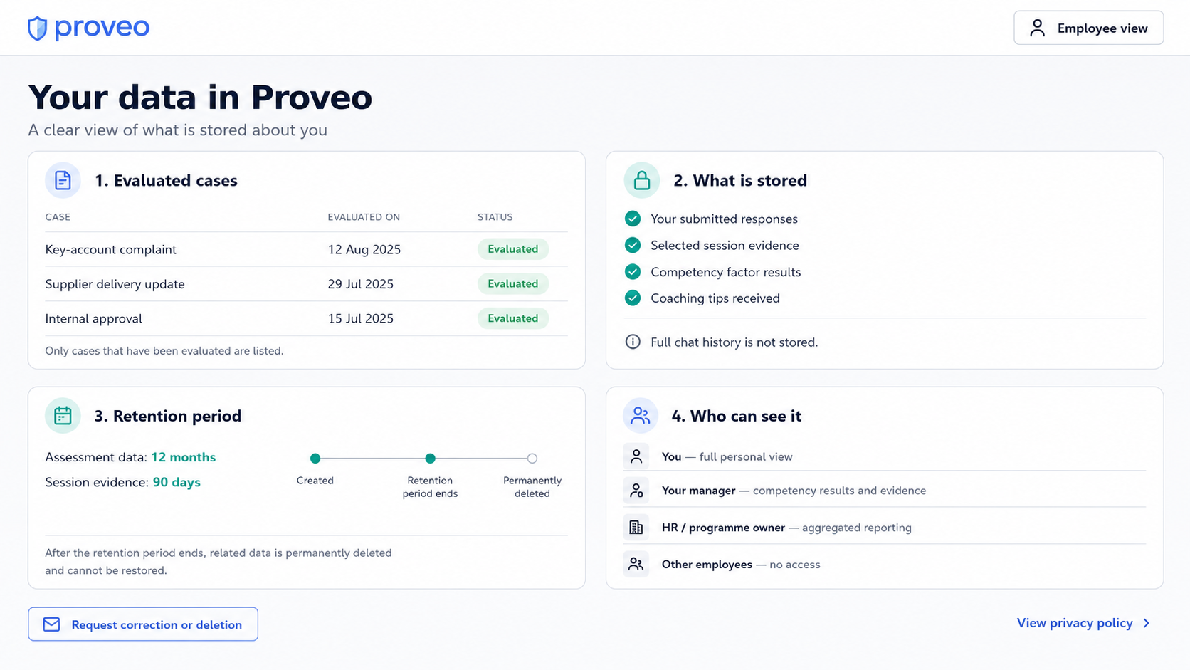This screenshot has height=670, width=1190.
Task: Click the 4. Who can see it heading
Action: pyautogui.click(x=737, y=416)
